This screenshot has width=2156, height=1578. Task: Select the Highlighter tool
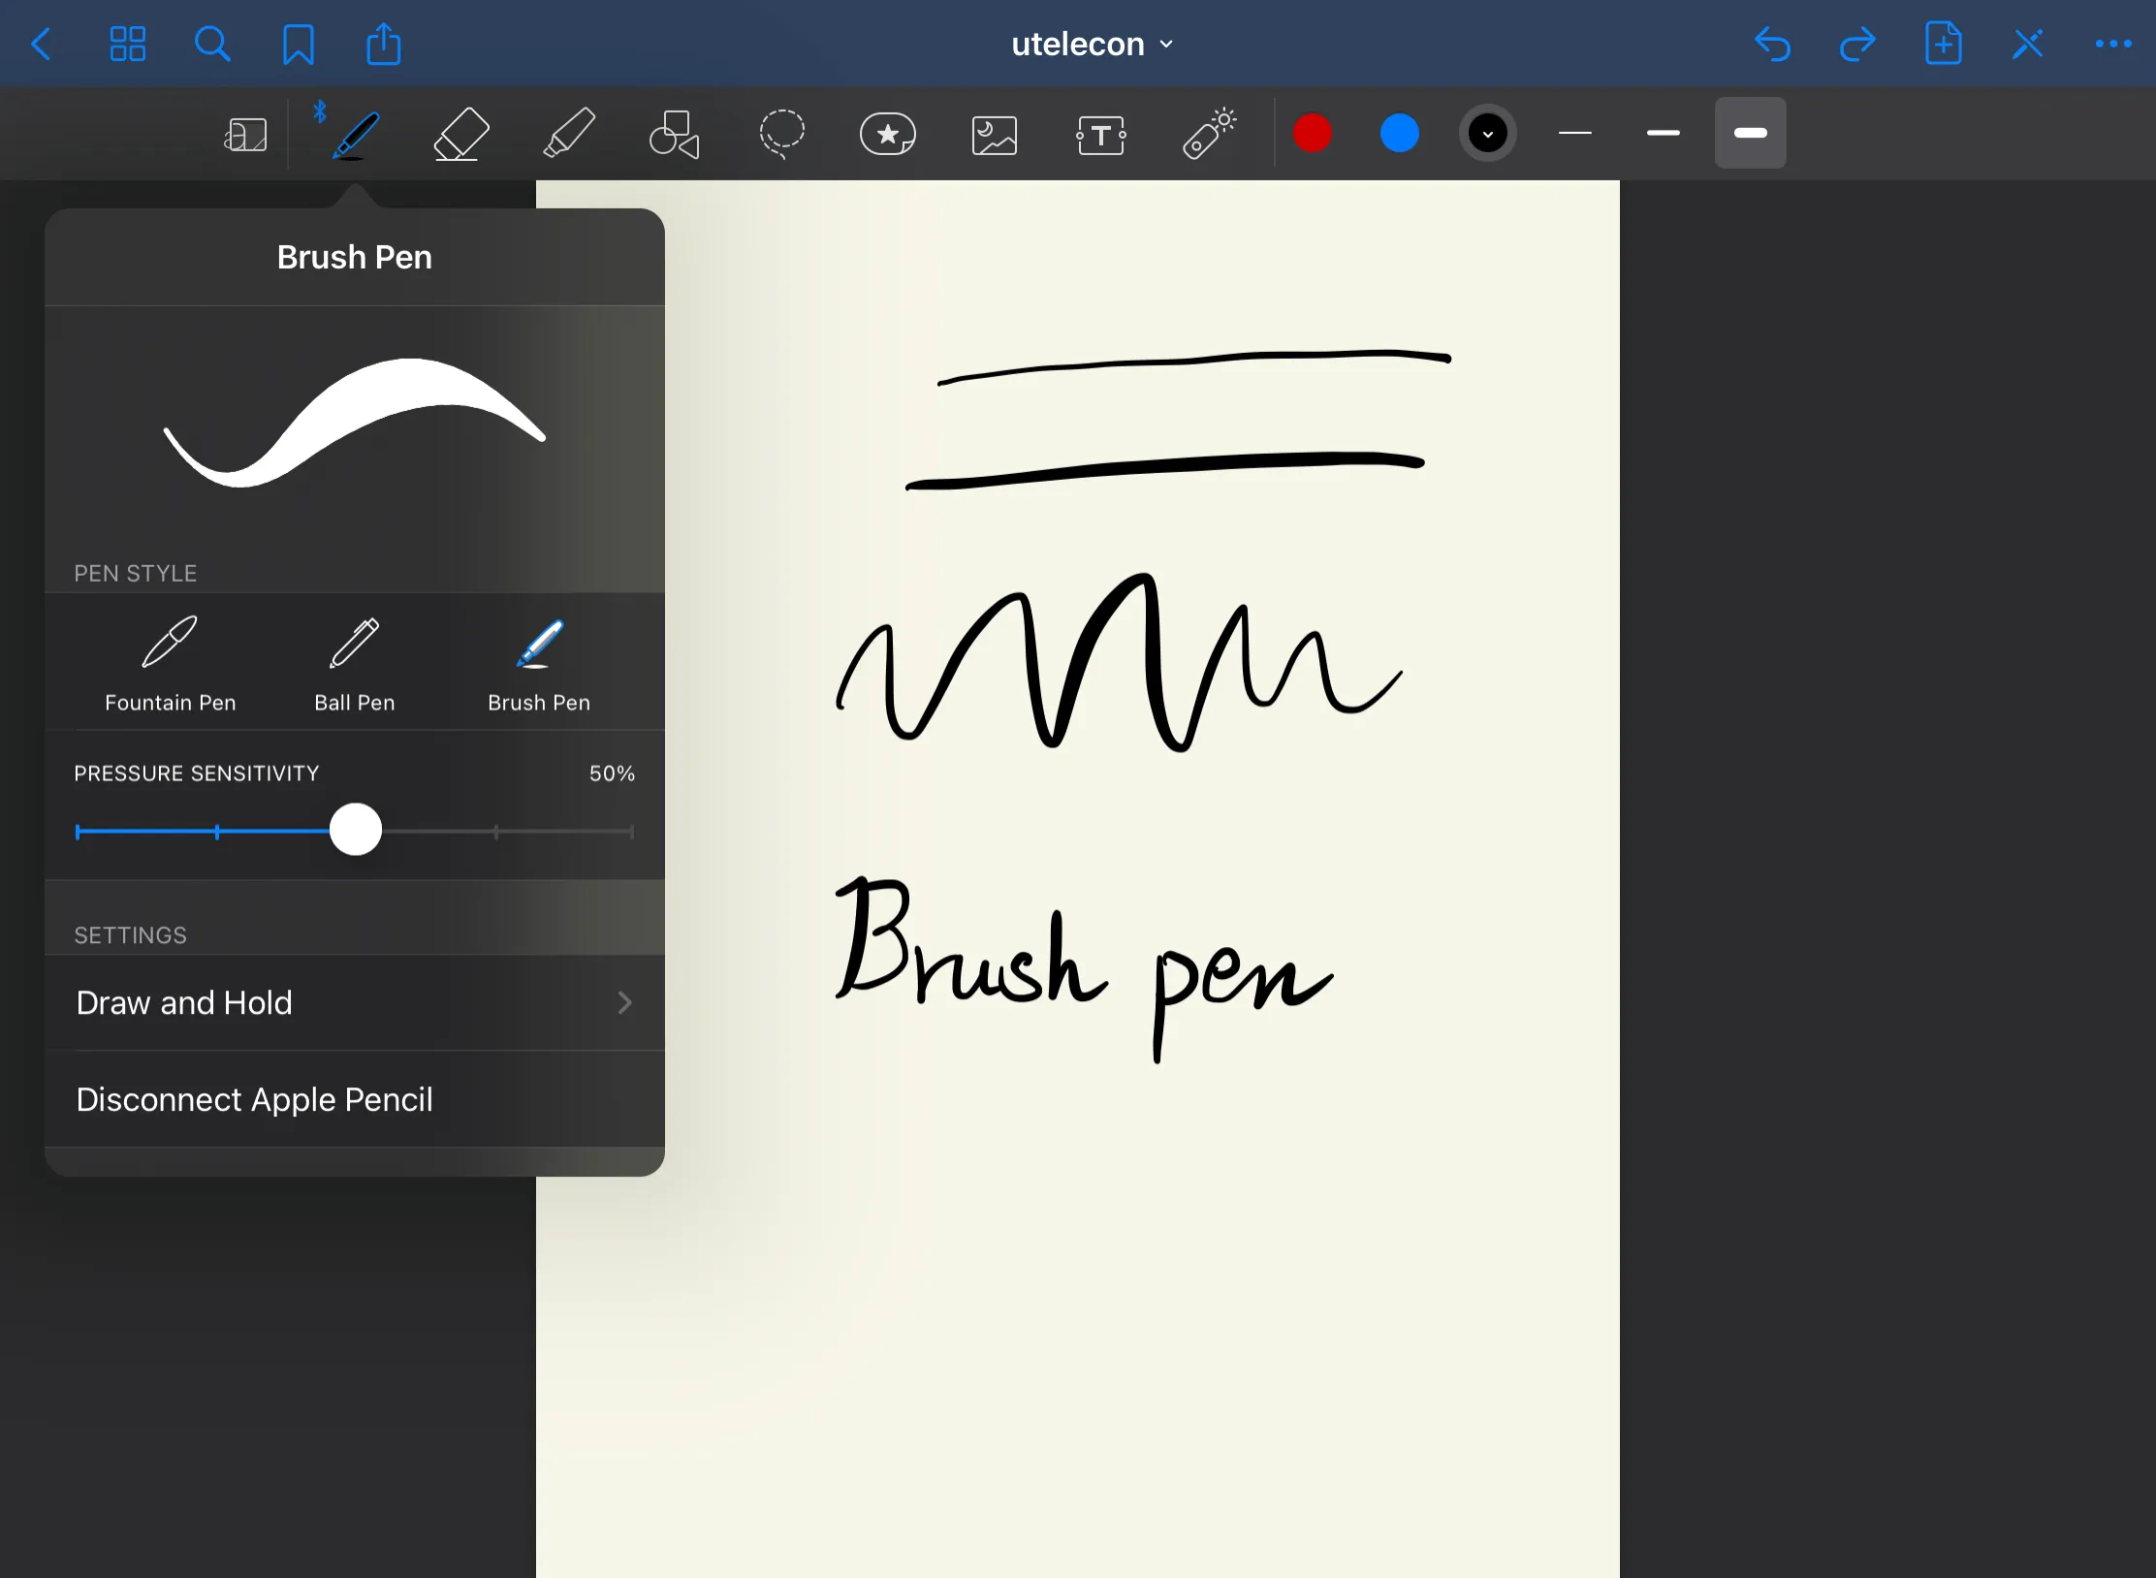[568, 134]
